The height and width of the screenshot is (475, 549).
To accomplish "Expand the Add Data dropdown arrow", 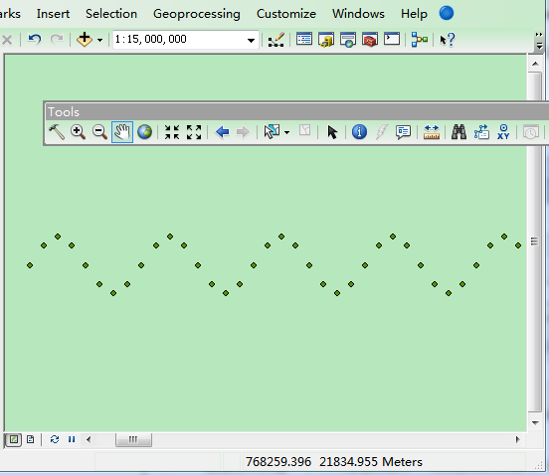I will tap(99, 40).
